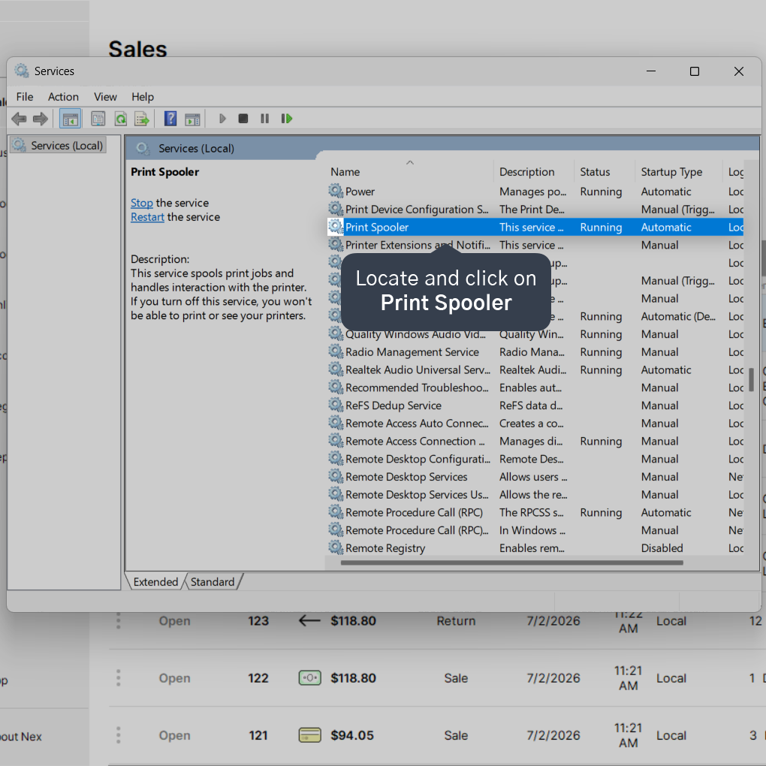
Task: Click the three-dot menu for sale 121
Action: coord(118,734)
